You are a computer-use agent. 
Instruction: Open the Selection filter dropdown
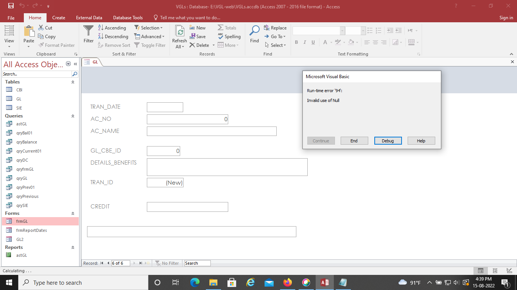click(x=148, y=28)
